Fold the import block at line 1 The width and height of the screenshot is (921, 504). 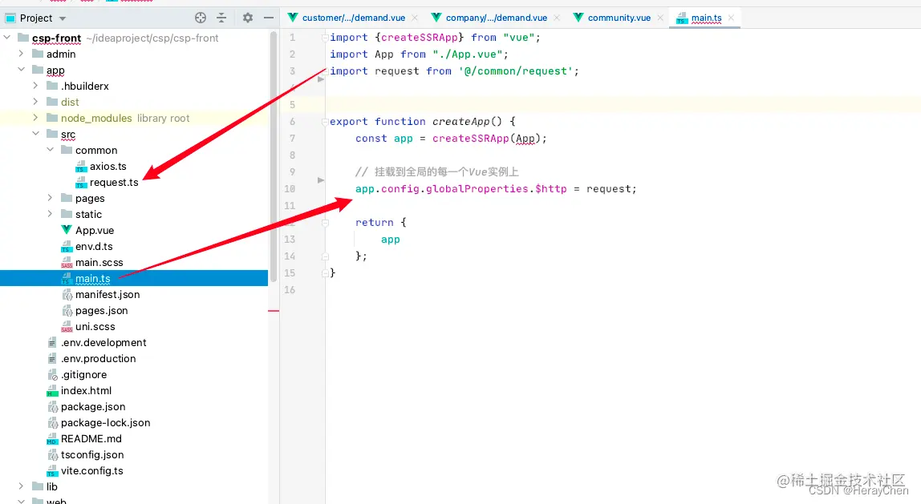324,38
